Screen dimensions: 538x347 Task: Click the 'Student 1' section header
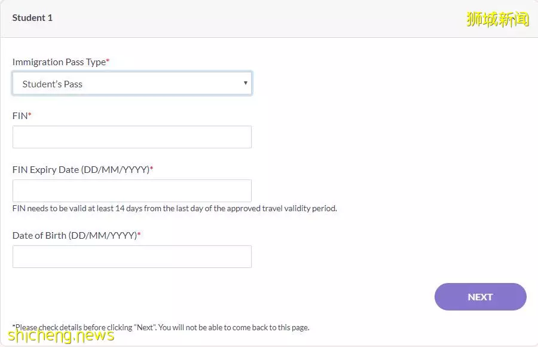click(x=32, y=18)
